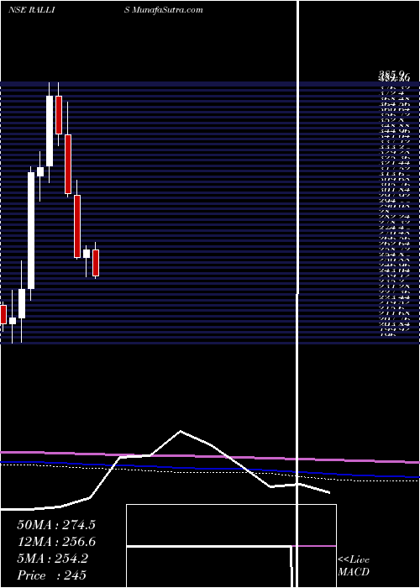
Task: Click the red candle at the price peak
Action: click(59, 115)
